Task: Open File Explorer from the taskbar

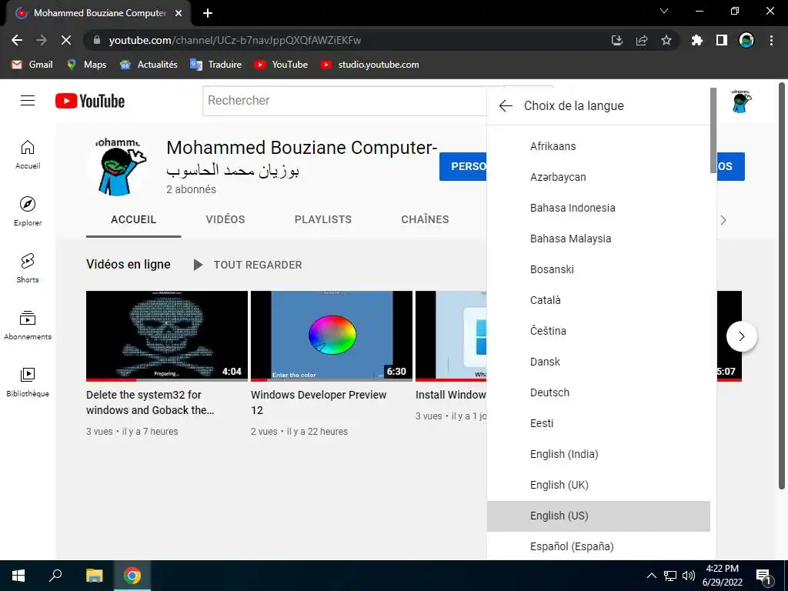Action: coord(94,576)
